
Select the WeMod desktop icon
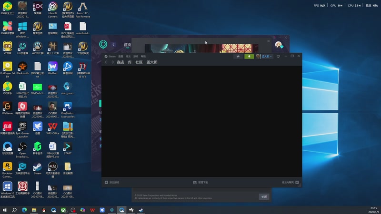tap(52, 68)
